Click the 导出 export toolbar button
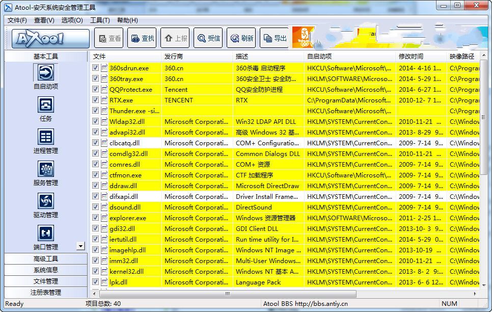 pyautogui.click(x=275, y=38)
